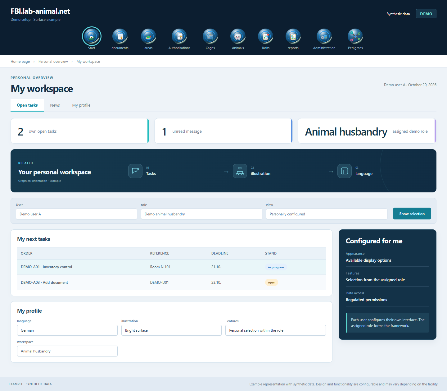The image size is (447, 391).
Task: Switch to the My profile tab
Action: tap(81, 105)
